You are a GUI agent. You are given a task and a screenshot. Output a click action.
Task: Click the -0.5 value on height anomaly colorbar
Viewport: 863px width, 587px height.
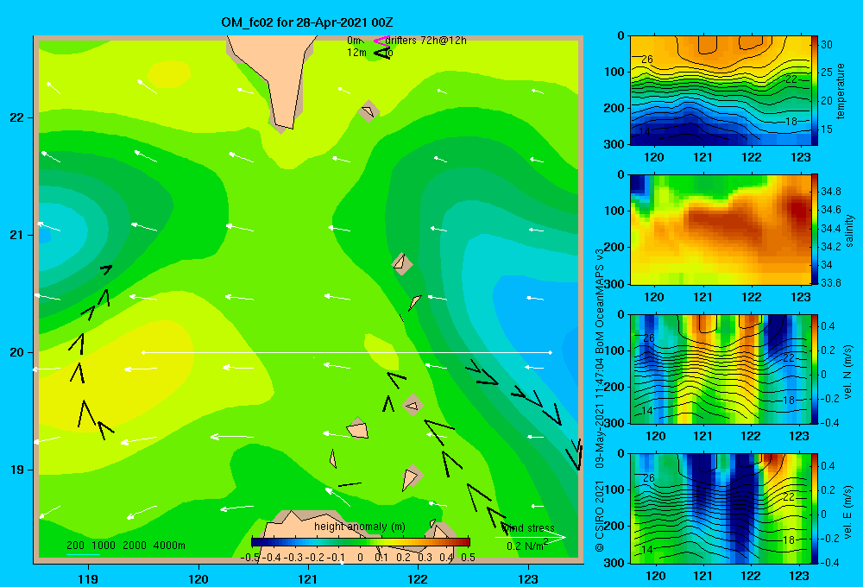click(x=250, y=558)
